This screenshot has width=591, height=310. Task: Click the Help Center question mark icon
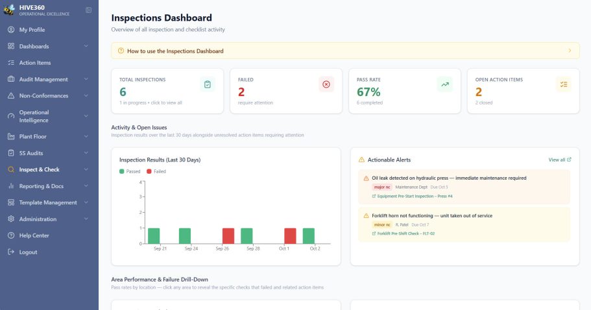[x=11, y=235]
